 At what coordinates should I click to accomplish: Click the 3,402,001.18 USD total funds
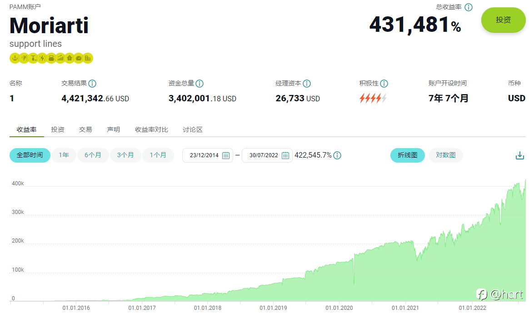click(202, 99)
